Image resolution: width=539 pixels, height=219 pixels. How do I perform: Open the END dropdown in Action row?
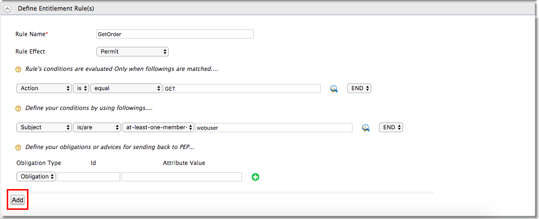[x=359, y=88]
